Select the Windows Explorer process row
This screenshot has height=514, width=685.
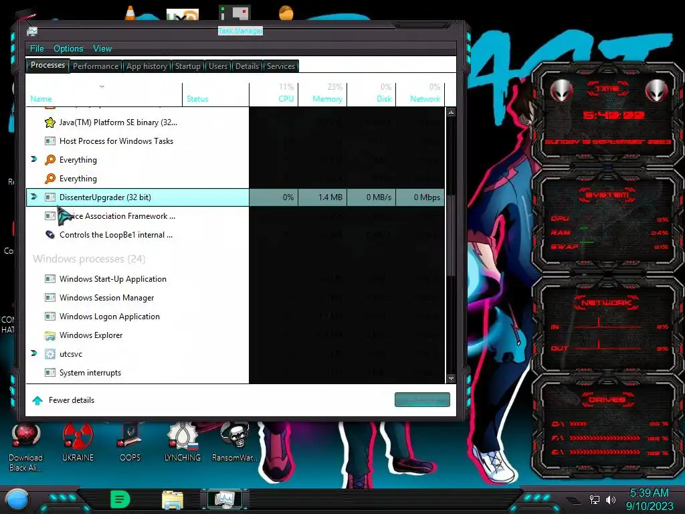tap(235, 335)
